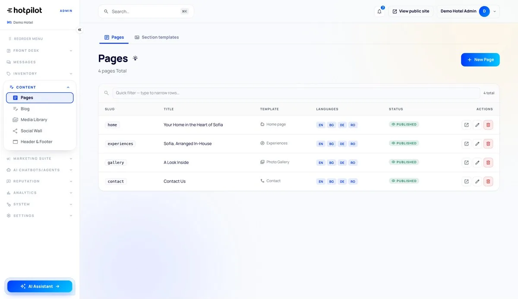
Task: Edit the home page with pencil icon
Action: coord(477,125)
